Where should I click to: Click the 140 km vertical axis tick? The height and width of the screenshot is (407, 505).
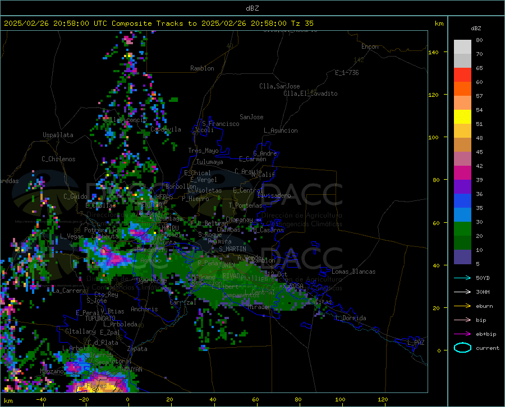click(x=433, y=52)
